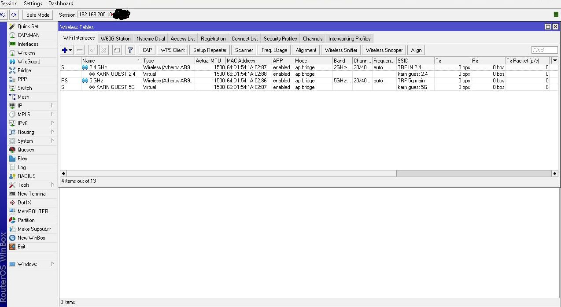
Task: Open CAPsMAN menu entry
Action: [28, 35]
